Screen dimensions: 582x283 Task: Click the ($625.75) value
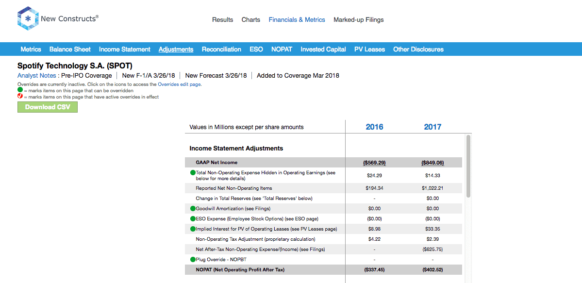(433, 250)
